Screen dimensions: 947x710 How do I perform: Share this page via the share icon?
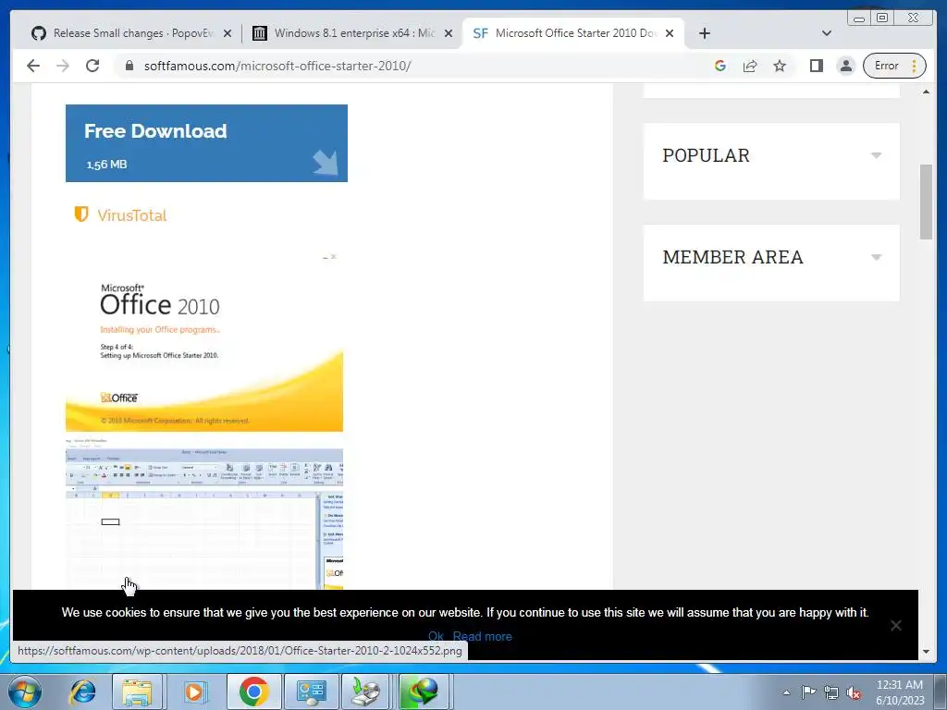pyautogui.click(x=750, y=66)
